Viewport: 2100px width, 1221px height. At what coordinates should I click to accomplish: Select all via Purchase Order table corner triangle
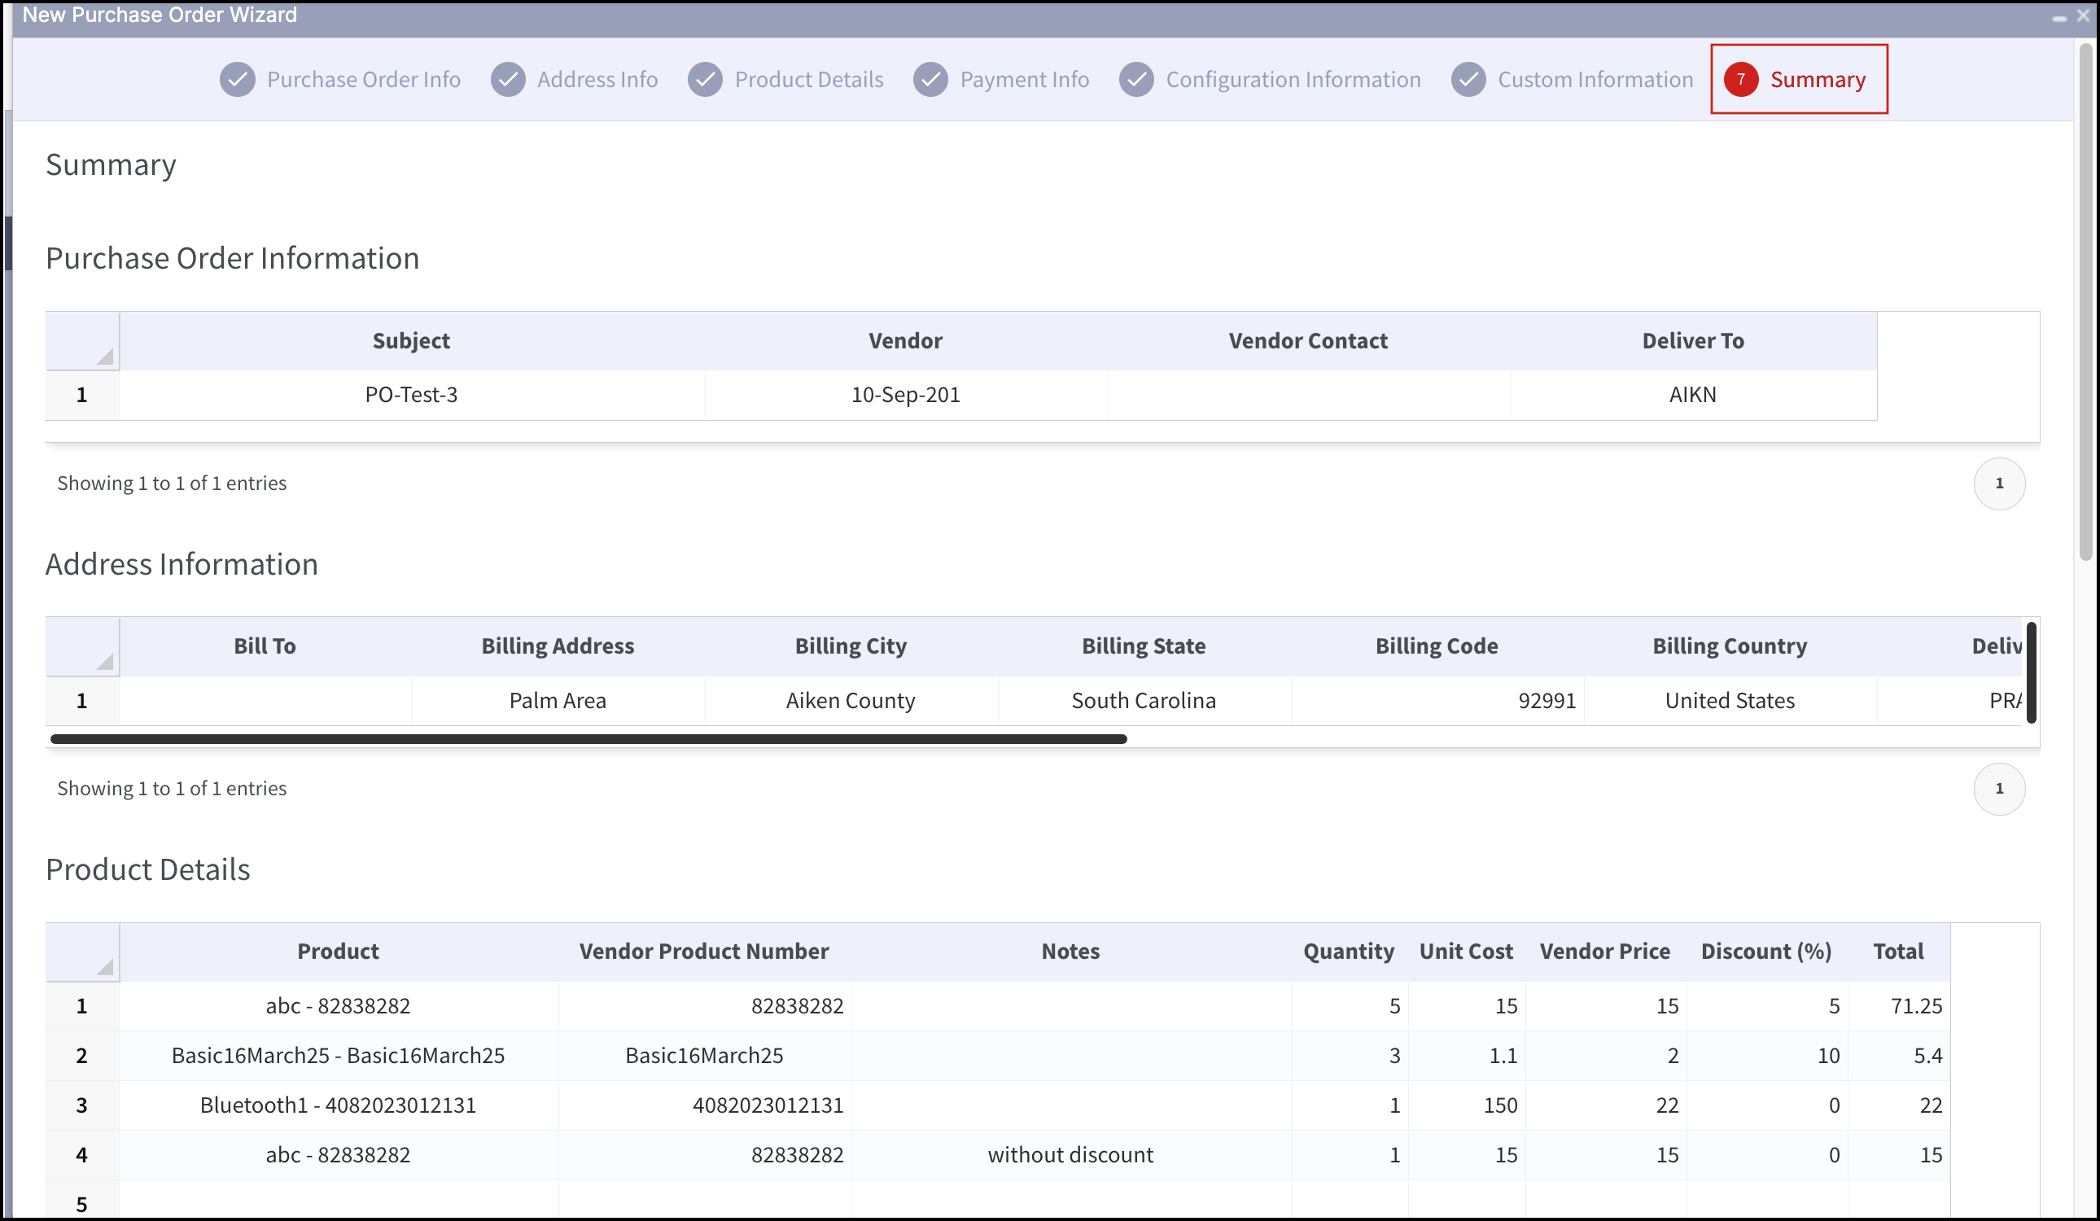(104, 356)
